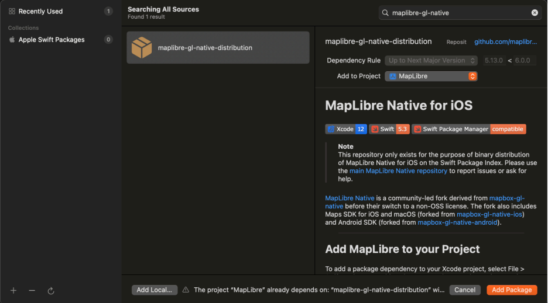This screenshot has height=303, width=548.
Task: Click the 'Note' heading in README
Action: pos(345,147)
